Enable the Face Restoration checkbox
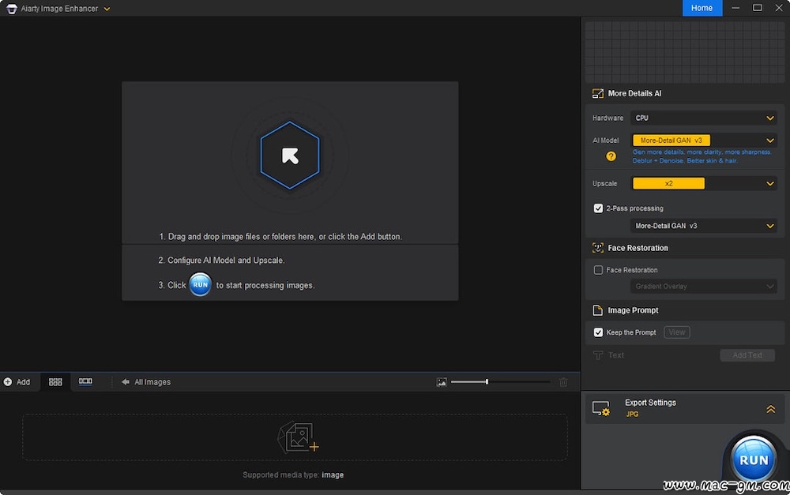The width and height of the screenshot is (790, 495). (x=598, y=270)
